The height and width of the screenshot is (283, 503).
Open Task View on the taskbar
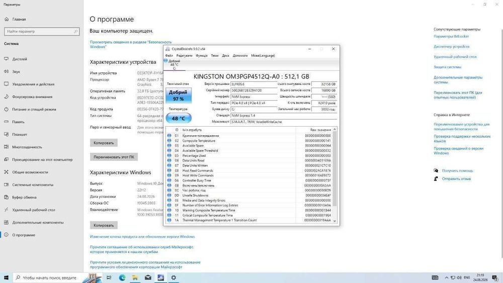pyautogui.click(x=109, y=277)
